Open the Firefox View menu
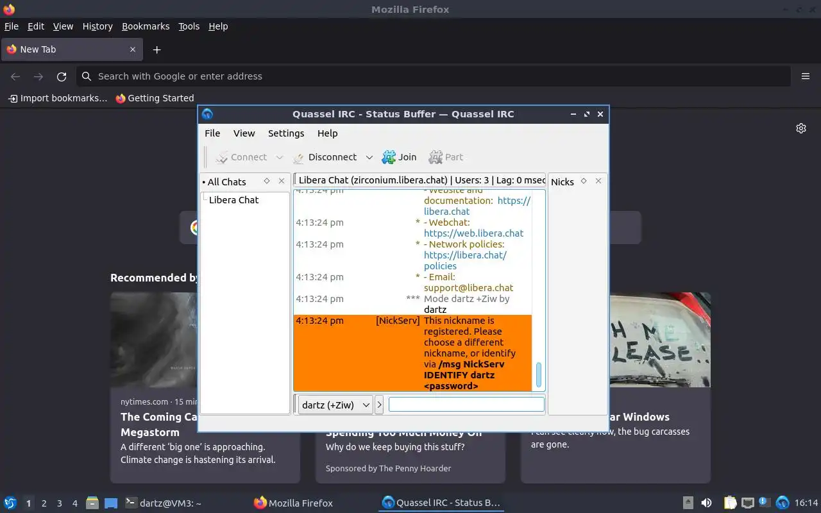The image size is (821, 513). [63, 26]
